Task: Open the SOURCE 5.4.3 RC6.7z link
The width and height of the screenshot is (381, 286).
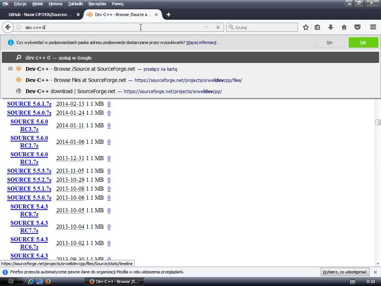Action: click(29, 243)
